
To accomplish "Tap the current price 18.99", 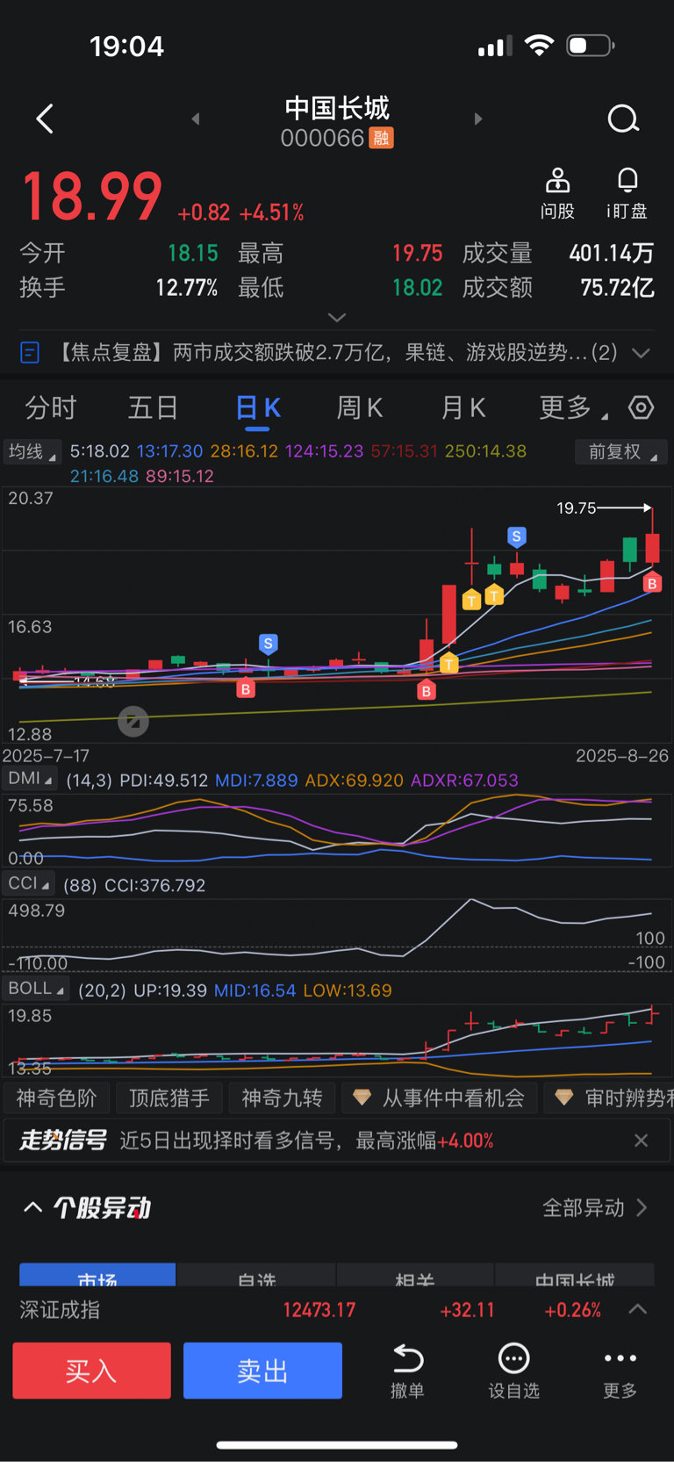I will pyautogui.click(x=92, y=196).
